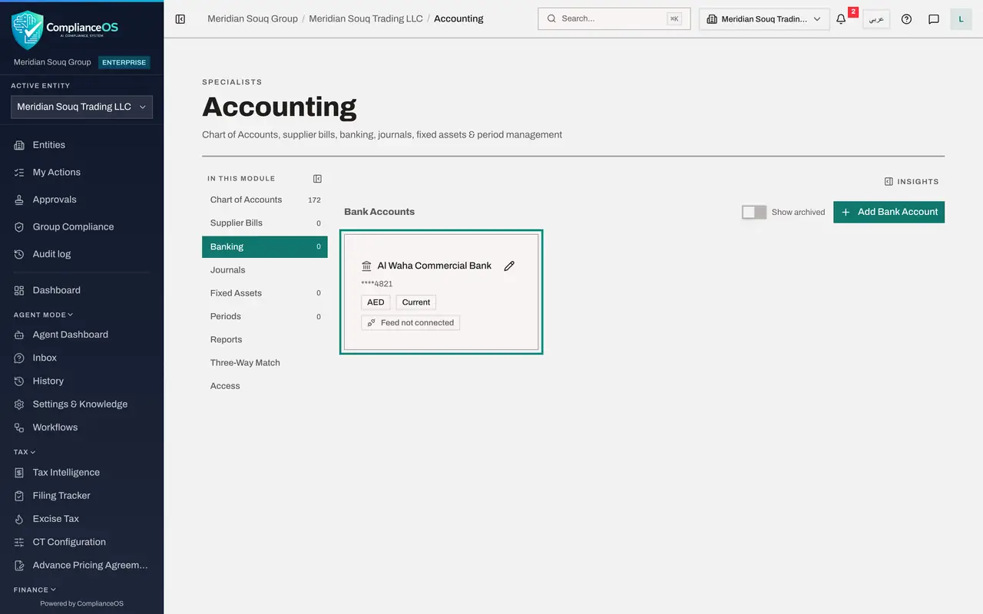Open the notifications bell
Viewport: 983px width, 614px height.
(841, 19)
